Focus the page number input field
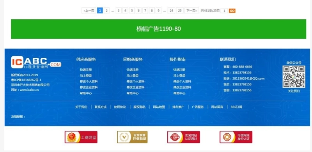 coord(224,11)
